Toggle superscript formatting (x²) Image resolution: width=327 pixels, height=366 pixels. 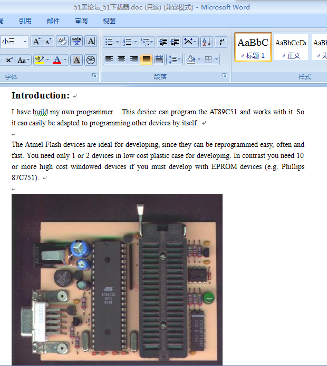(9, 60)
